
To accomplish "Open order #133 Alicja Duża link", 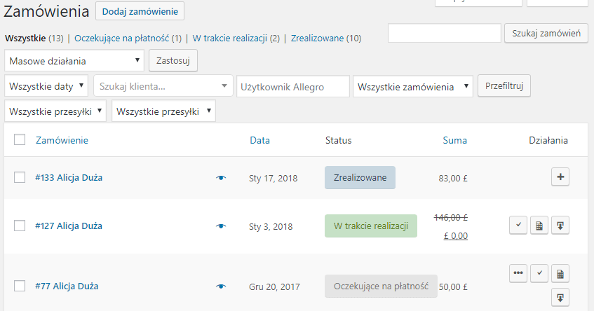I will (69, 177).
